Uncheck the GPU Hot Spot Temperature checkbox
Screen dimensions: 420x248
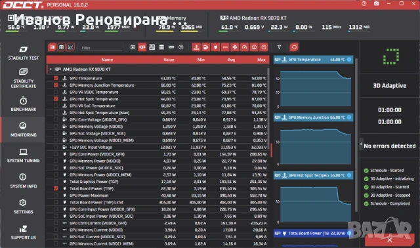pyautogui.click(x=56, y=99)
